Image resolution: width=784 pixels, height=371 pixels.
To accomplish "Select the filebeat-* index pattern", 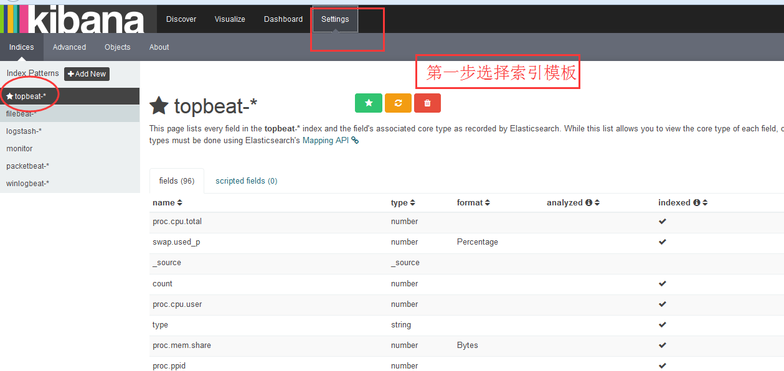I will (x=70, y=114).
